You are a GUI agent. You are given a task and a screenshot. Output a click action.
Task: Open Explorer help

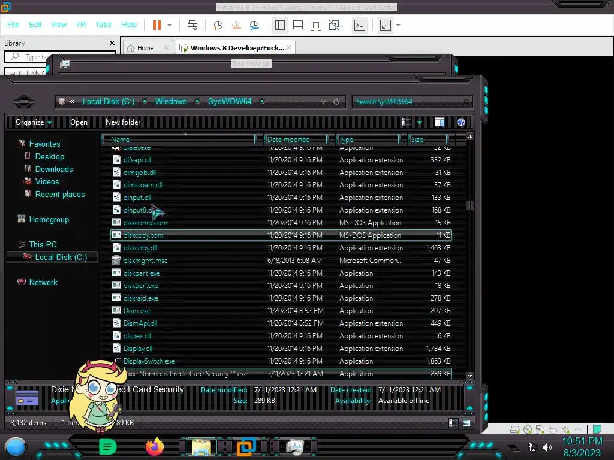click(x=461, y=122)
